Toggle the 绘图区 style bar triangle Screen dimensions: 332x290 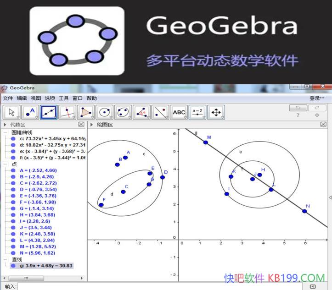coord(91,125)
